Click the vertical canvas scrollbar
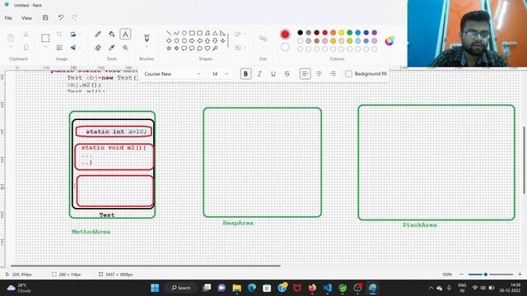Image resolution: width=527 pixels, height=296 pixels. 525,160
